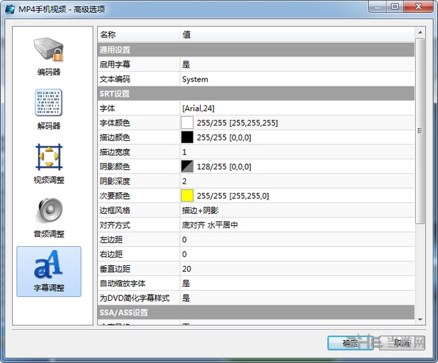Select the 阴影深度 value 2

(x=185, y=181)
